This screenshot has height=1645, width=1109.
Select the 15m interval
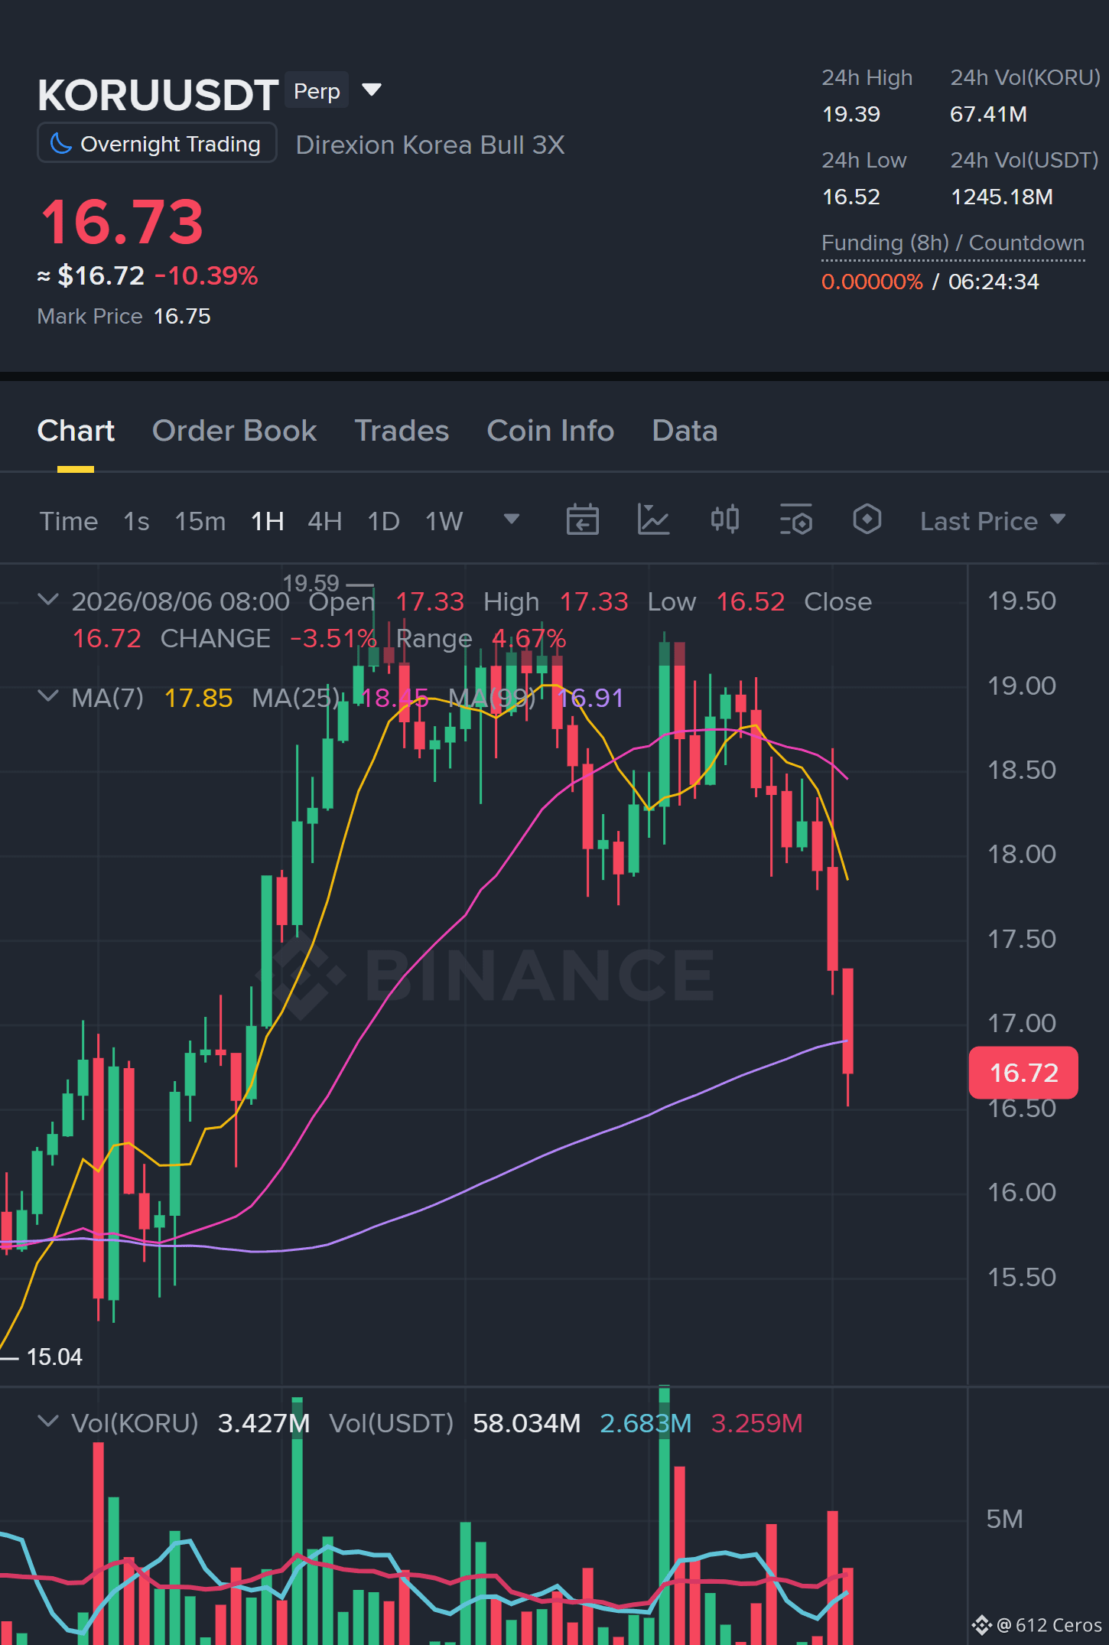(x=200, y=521)
